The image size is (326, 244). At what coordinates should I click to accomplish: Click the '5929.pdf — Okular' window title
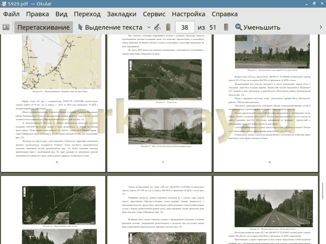click(x=30, y=4)
